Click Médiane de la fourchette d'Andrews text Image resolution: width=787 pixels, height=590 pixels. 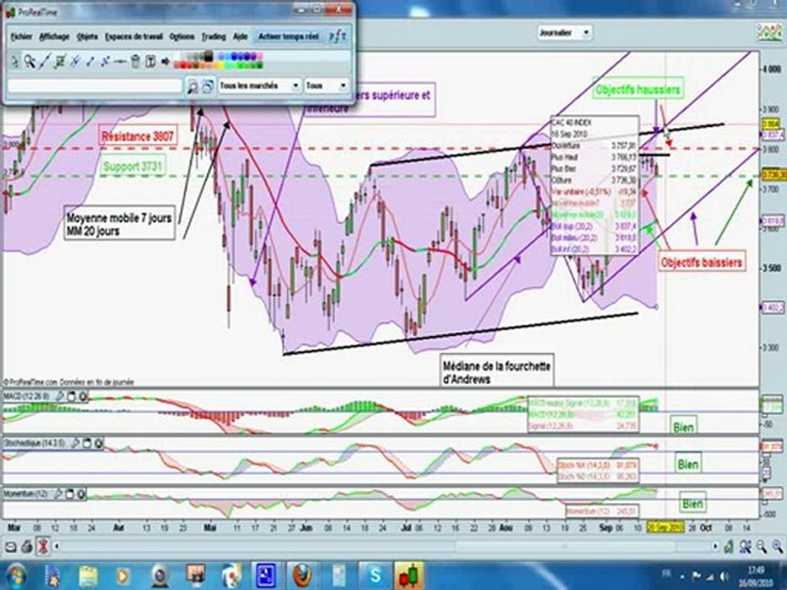pyautogui.click(x=497, y=372)
